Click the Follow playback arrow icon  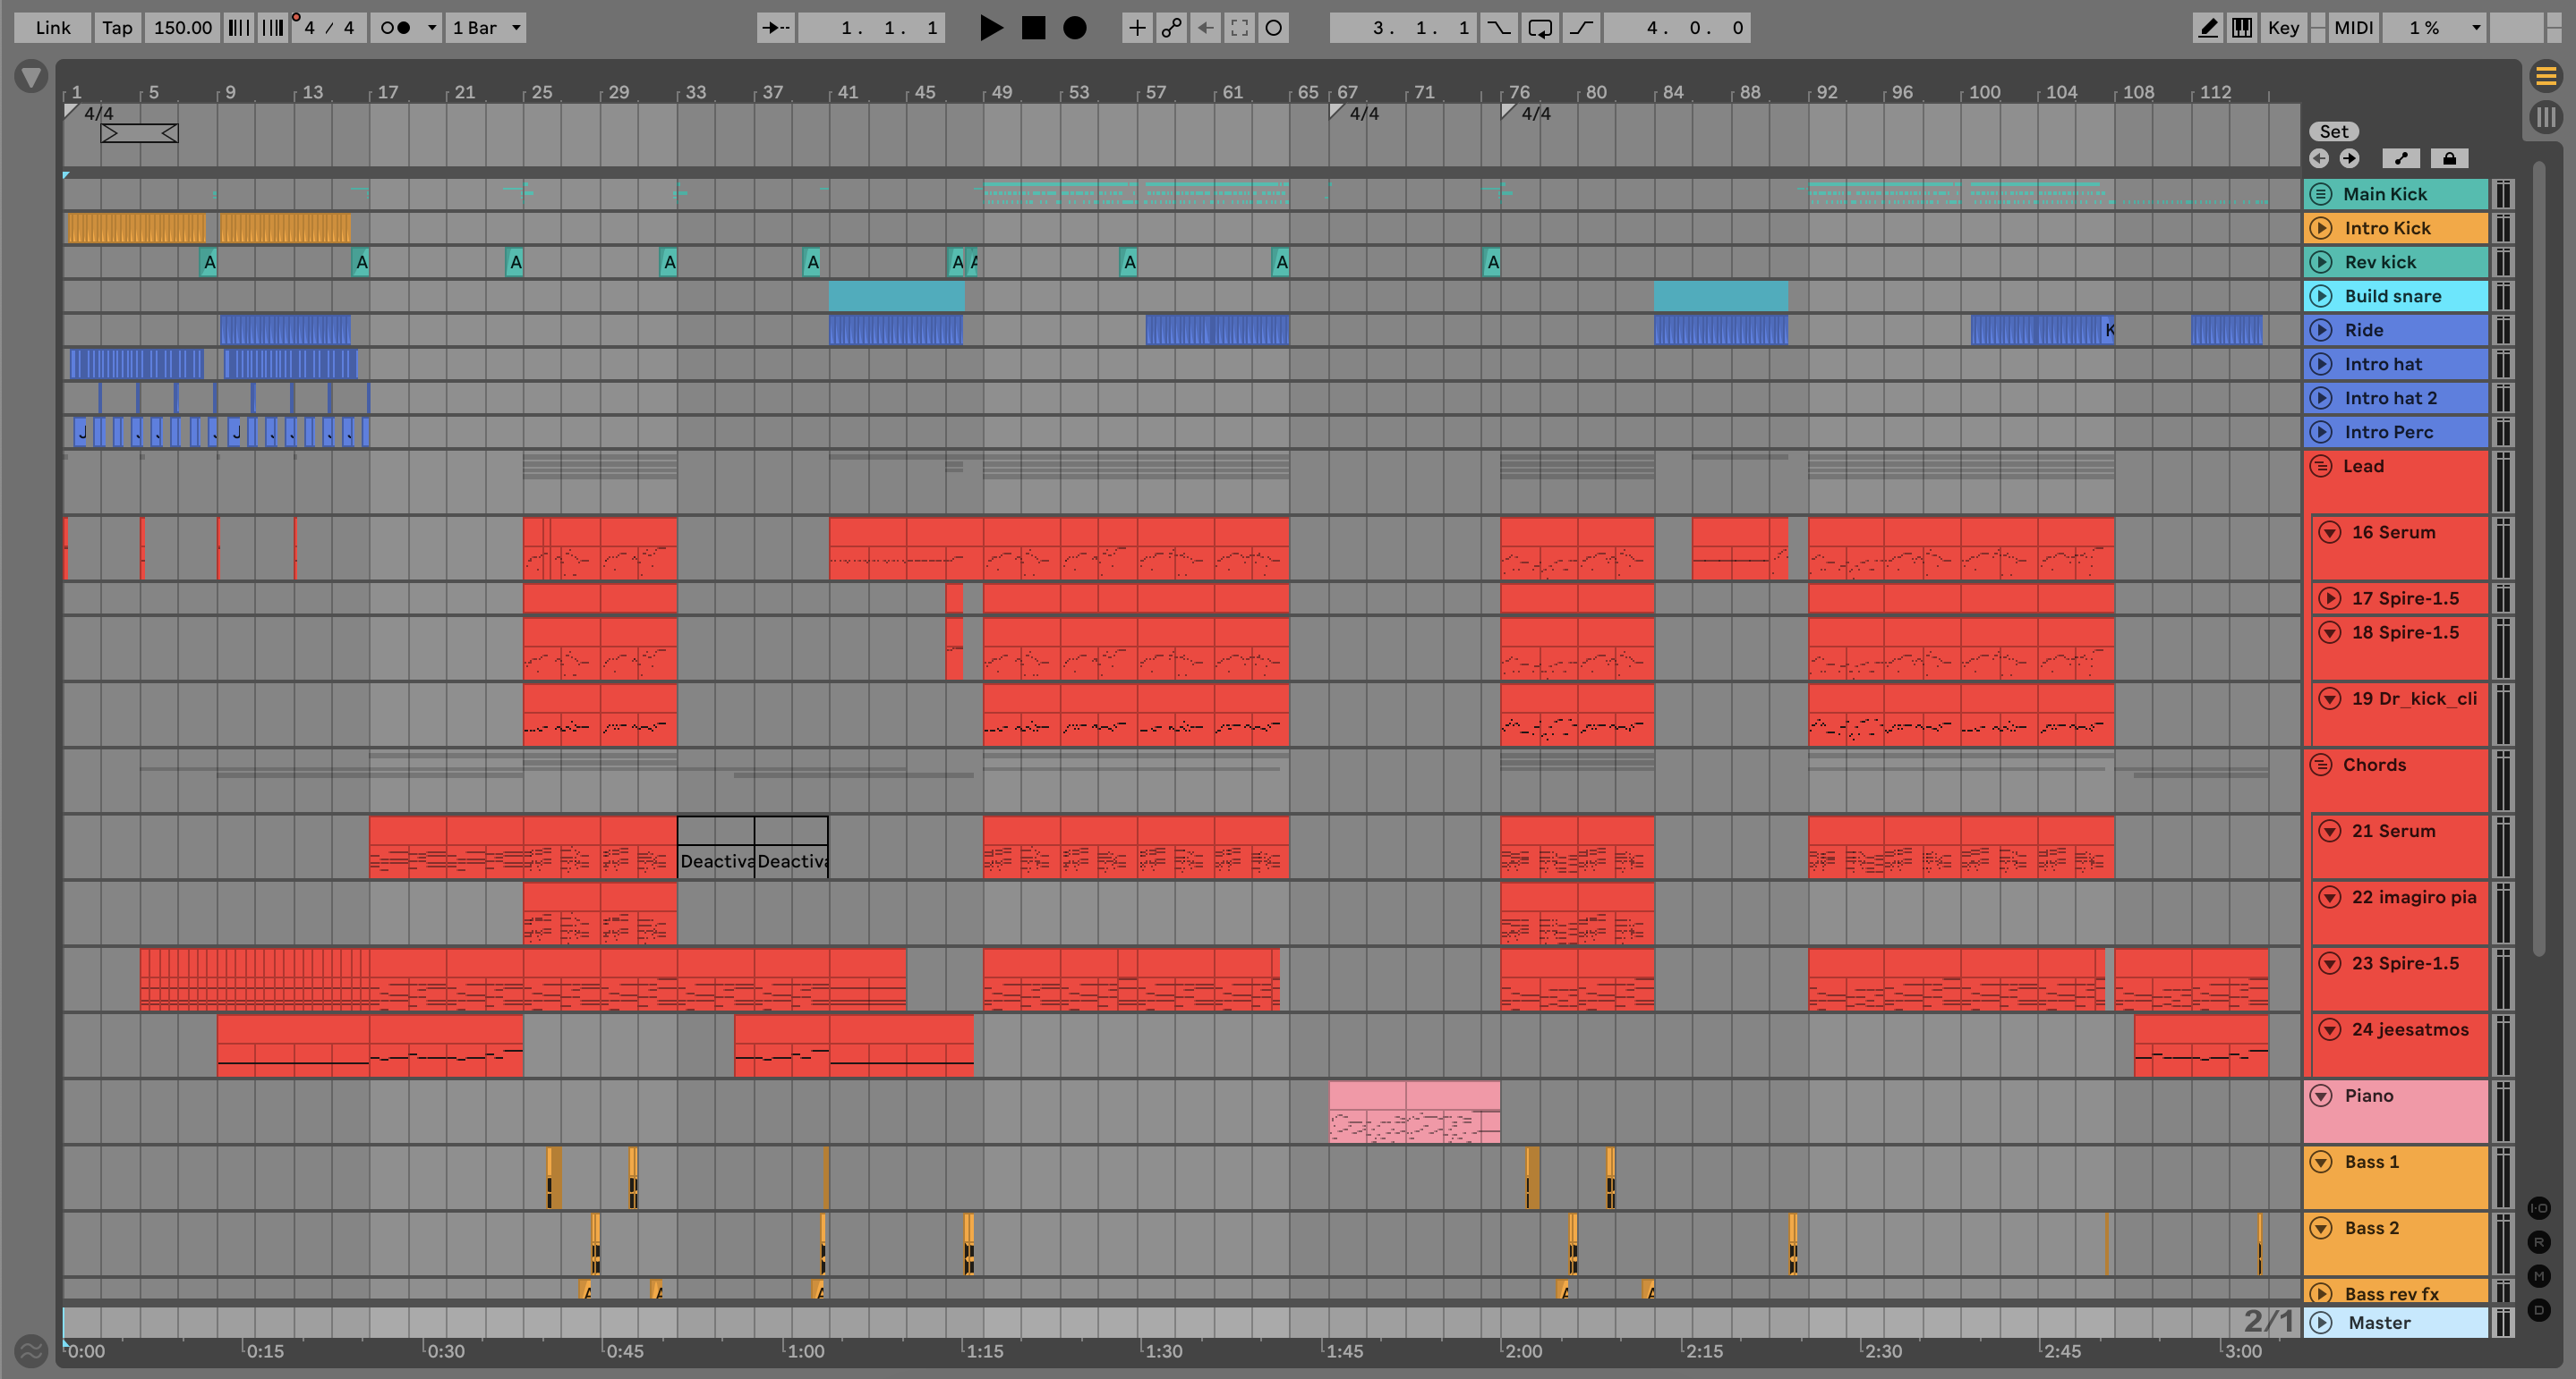(x=775, y=28)
